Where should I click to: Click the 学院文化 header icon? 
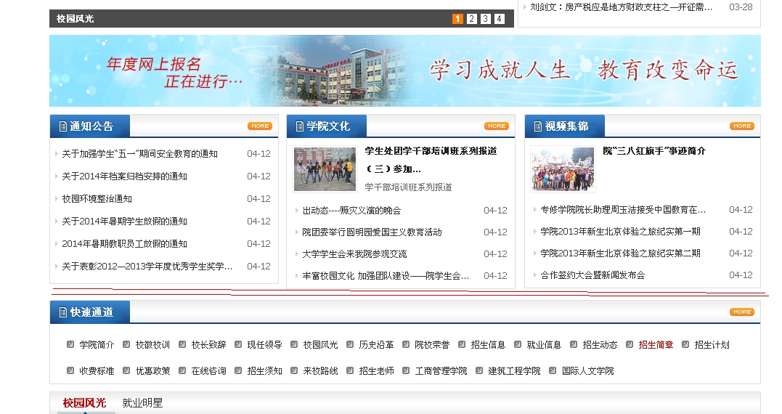click(x=299, y=126)
